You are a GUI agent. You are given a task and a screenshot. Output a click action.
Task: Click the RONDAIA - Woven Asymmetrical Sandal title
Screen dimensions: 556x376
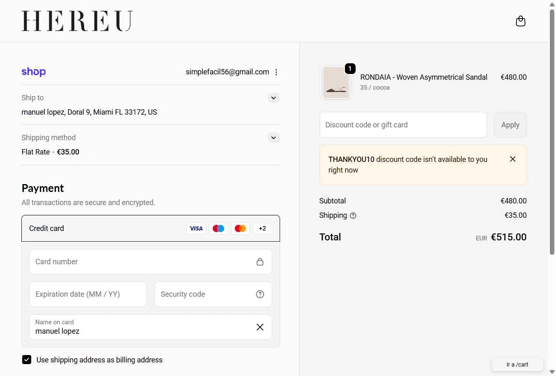tap(424, 77)
